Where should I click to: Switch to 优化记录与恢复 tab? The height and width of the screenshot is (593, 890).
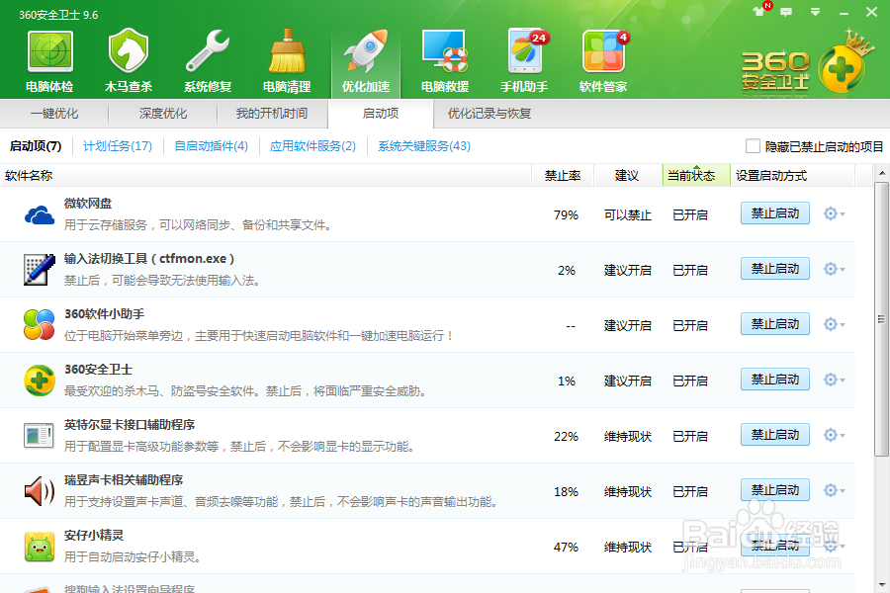click(x=489, y=114)
